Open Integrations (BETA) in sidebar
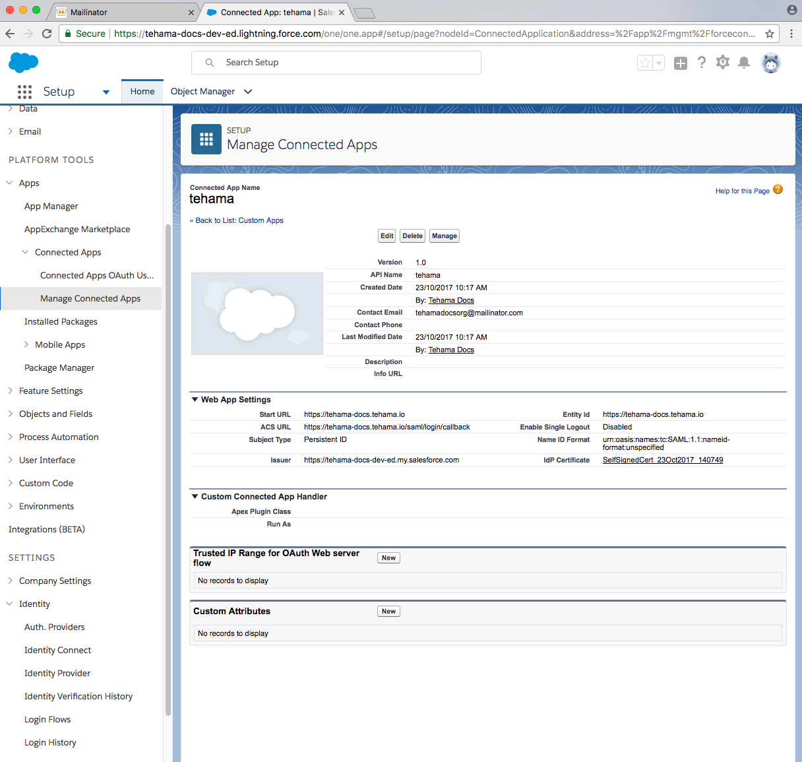The image size is (802, 762). (47, 530)
